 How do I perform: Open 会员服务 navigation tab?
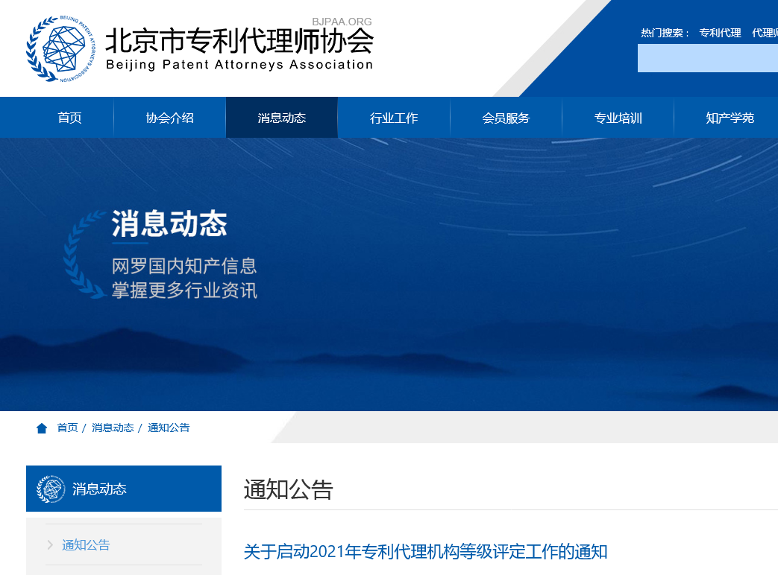click(506, 118)
